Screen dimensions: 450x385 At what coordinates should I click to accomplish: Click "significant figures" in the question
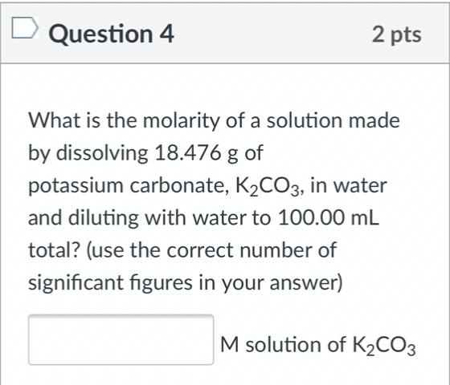pyautogui.click(x=110, y=283)
